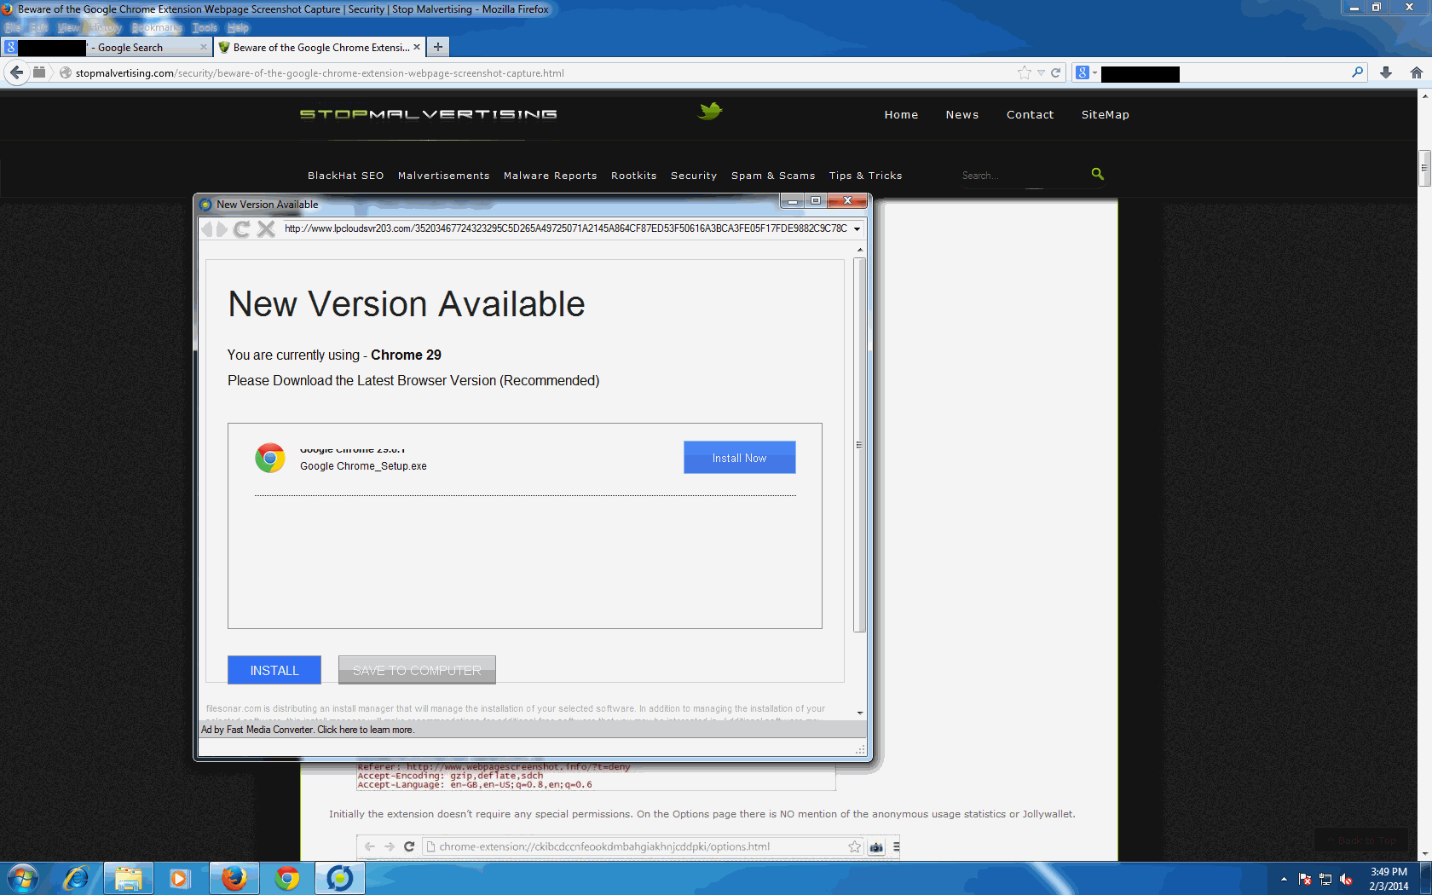Open the Tips & Tricks section

click(x=866, y=176)
